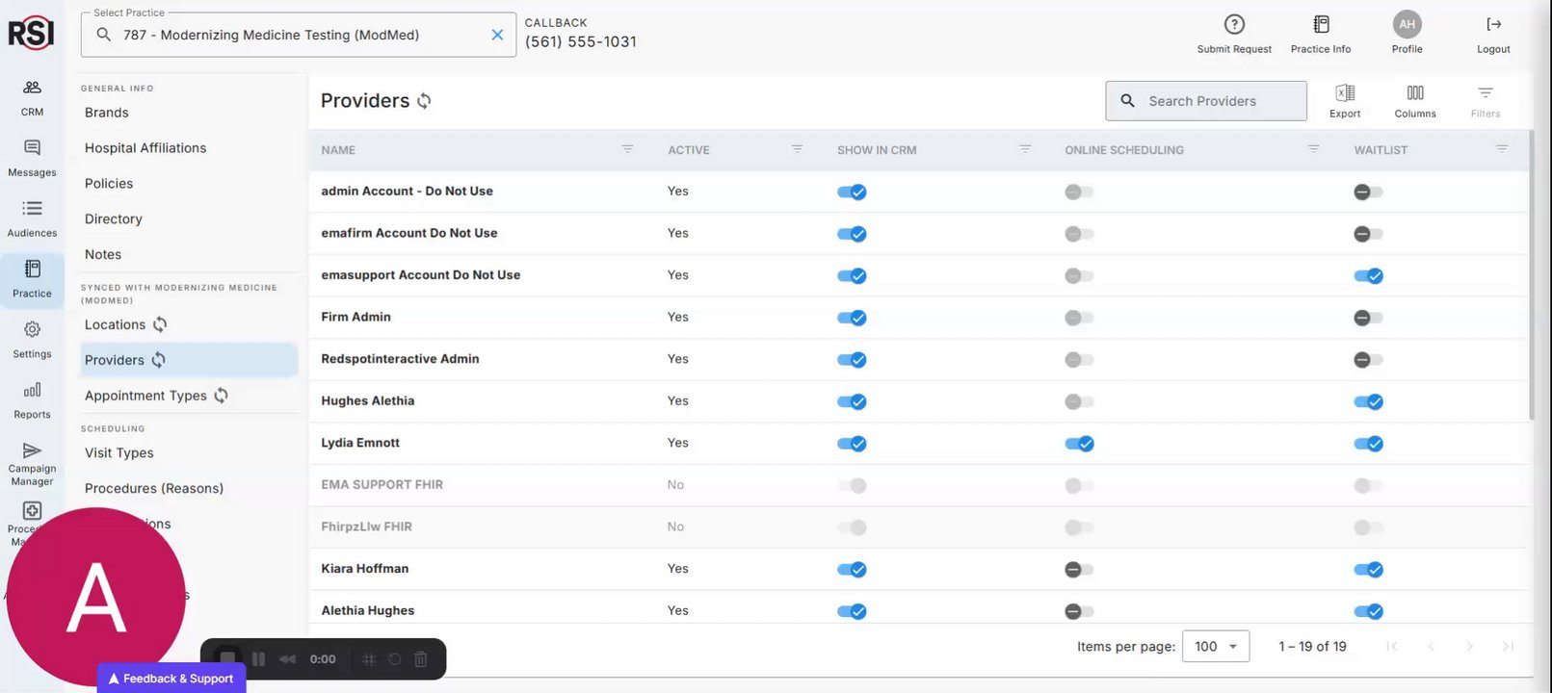Open the Appointment Types menu item
Image resolution: width=1552 pixels, height=693 pixels.
[145, 396]
